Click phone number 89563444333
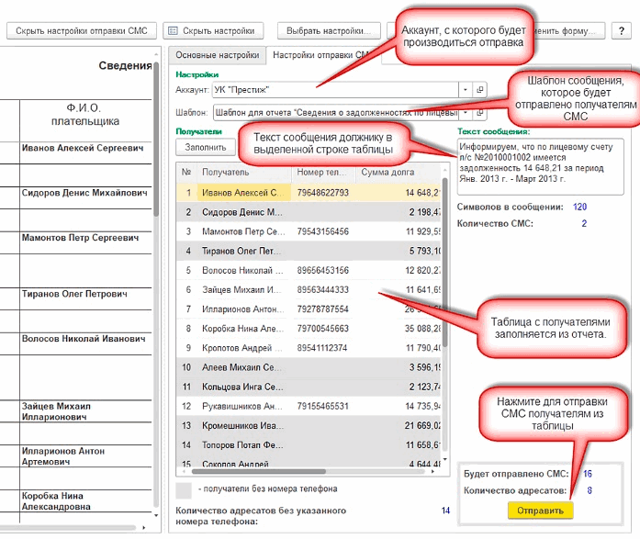The height and width of the screenshot is (539, 640). point(323,289)
